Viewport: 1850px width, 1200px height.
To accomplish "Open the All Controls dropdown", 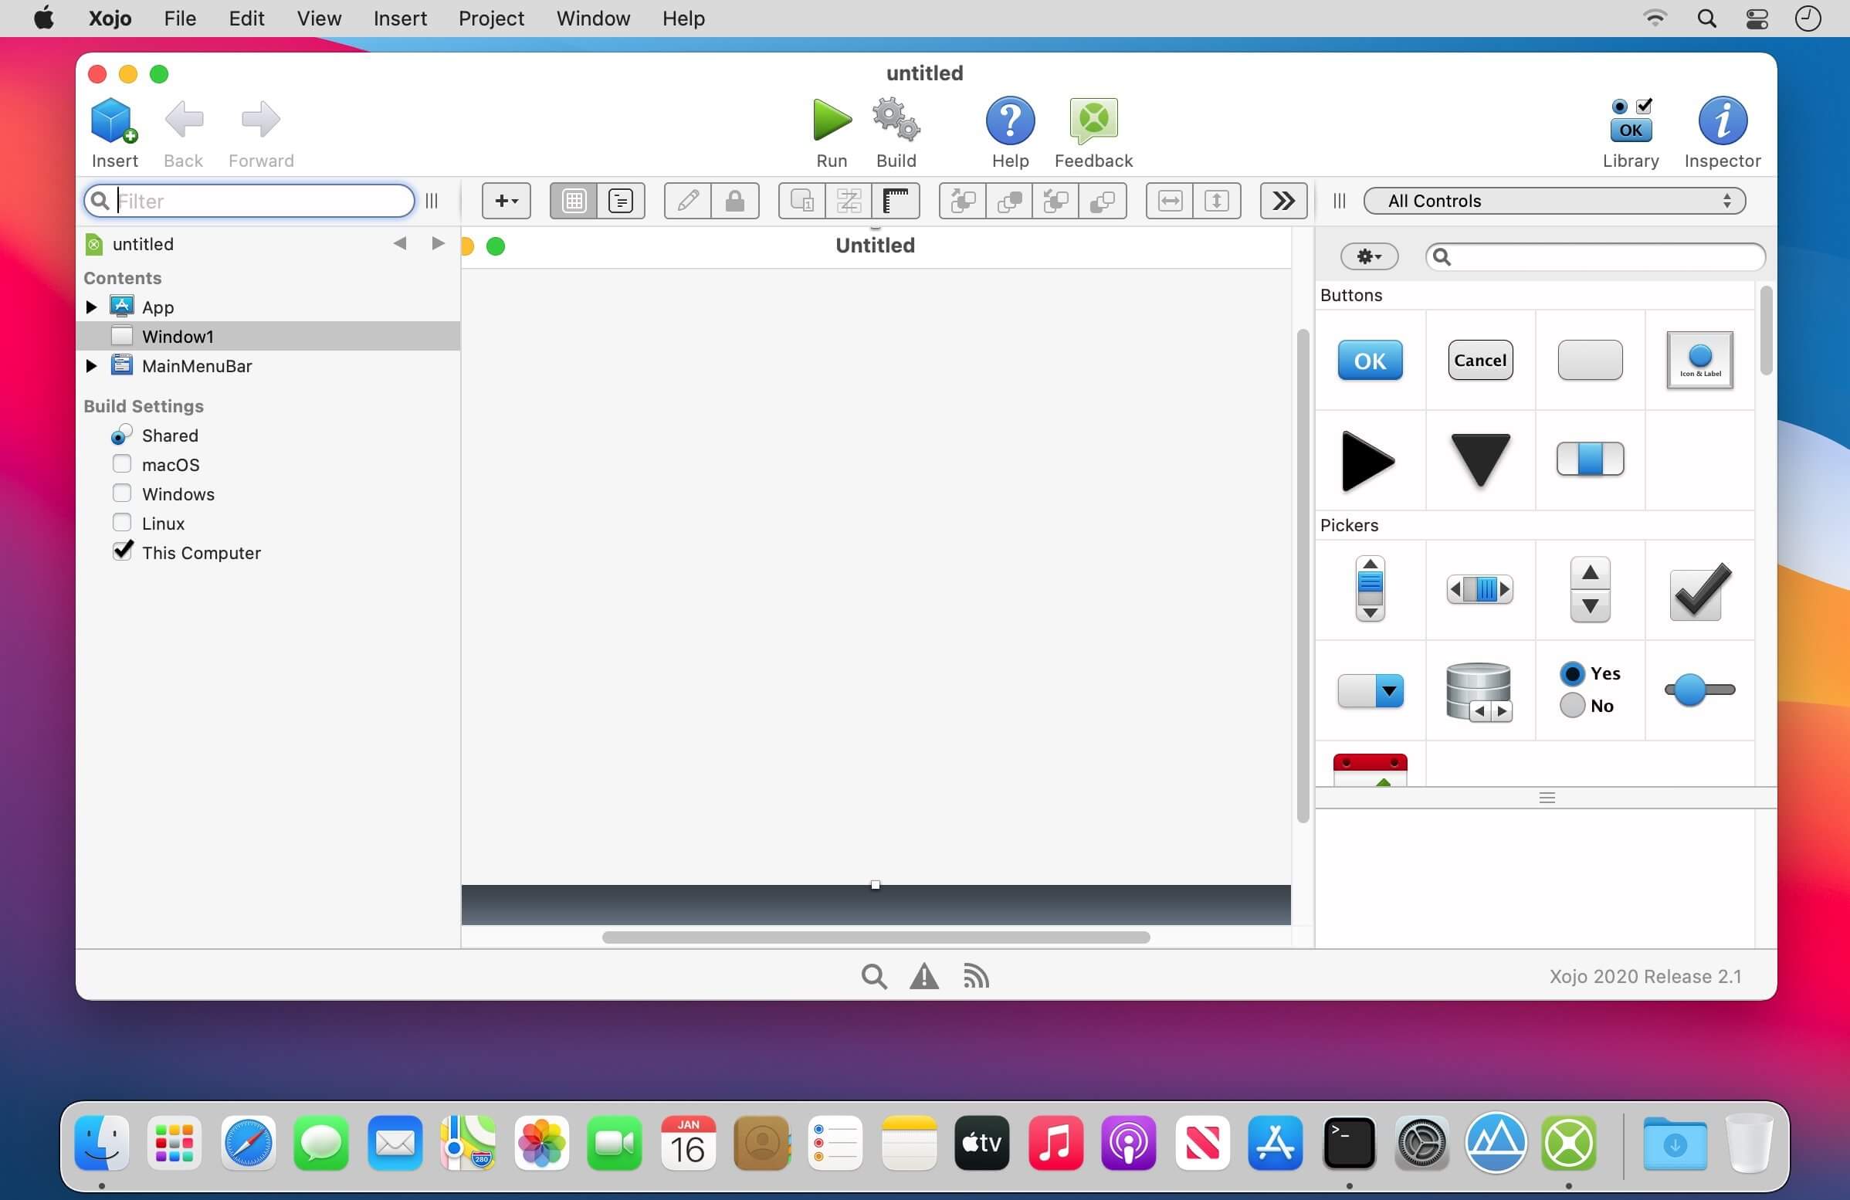I will [1554, 202].
